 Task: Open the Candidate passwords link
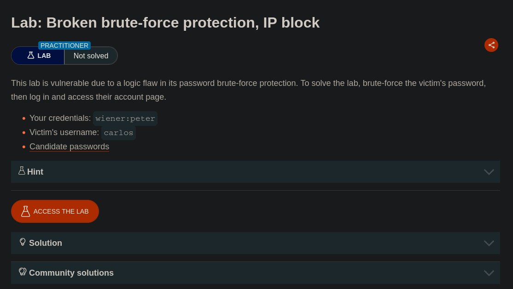pyautogui.click(x=69, y=147)
